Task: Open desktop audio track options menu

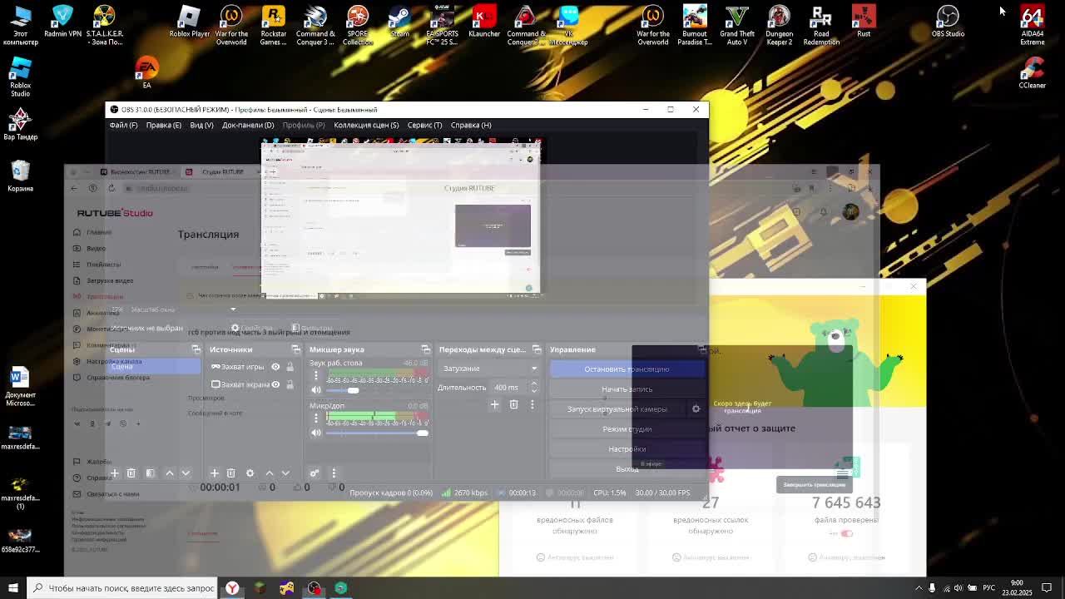Action: (316, 375)
